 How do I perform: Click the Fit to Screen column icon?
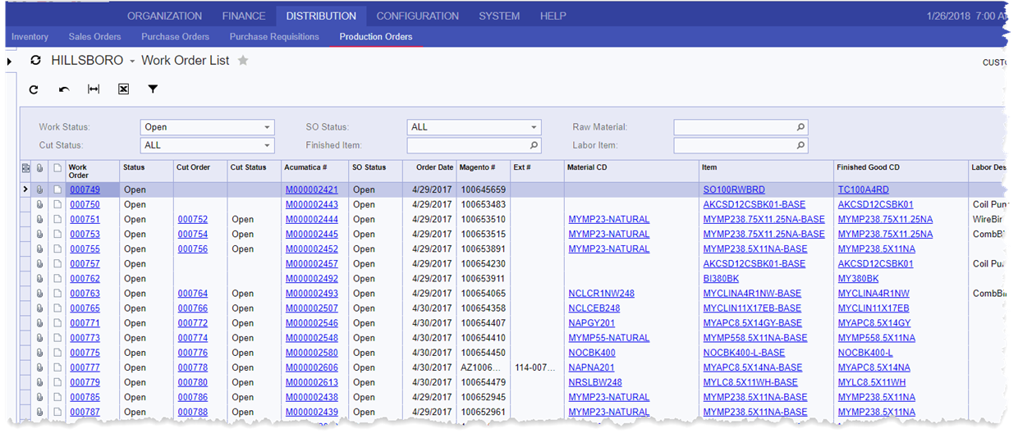pyautogui.click(x=94, y=89)
